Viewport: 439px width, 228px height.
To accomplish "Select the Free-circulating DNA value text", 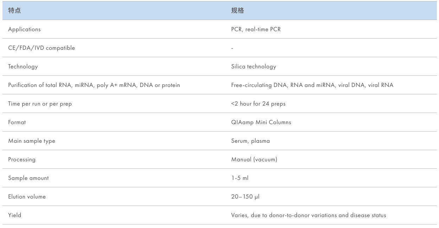I will point(312,85).
